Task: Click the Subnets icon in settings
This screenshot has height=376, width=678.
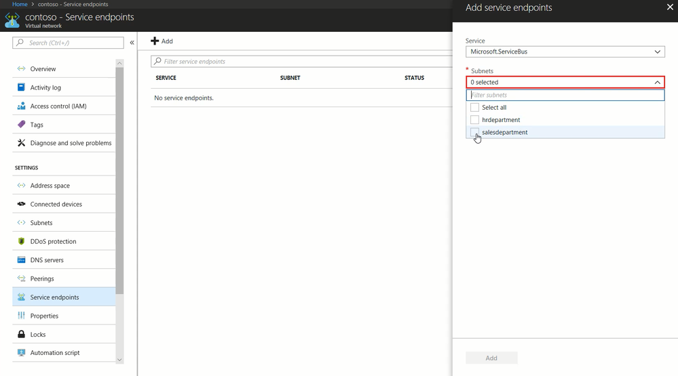Action: pos(21,222)
